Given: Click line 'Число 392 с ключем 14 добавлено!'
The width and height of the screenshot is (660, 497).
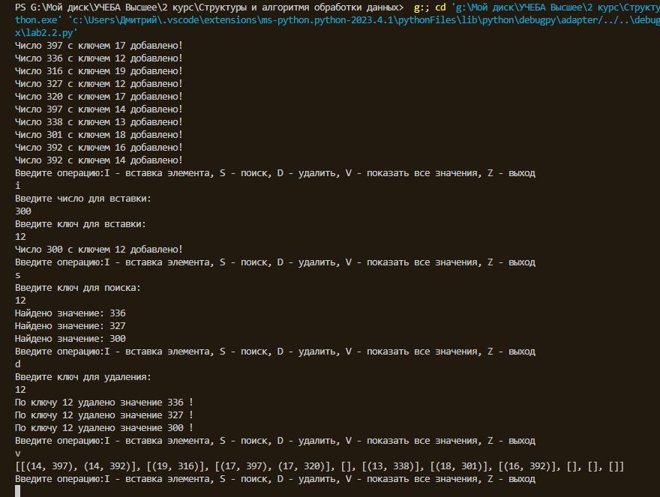Looking at the screenshot, I should click(x=99, y=160).
